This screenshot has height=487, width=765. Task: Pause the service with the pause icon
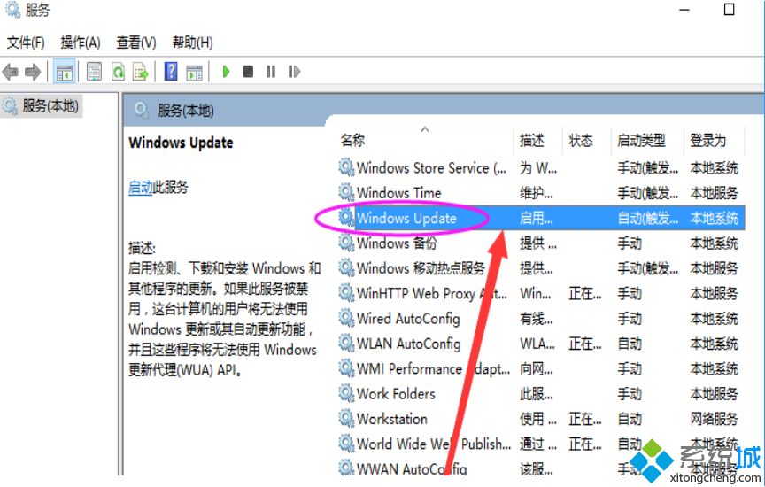271,72
